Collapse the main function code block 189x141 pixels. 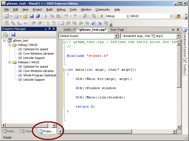(64, 70)
